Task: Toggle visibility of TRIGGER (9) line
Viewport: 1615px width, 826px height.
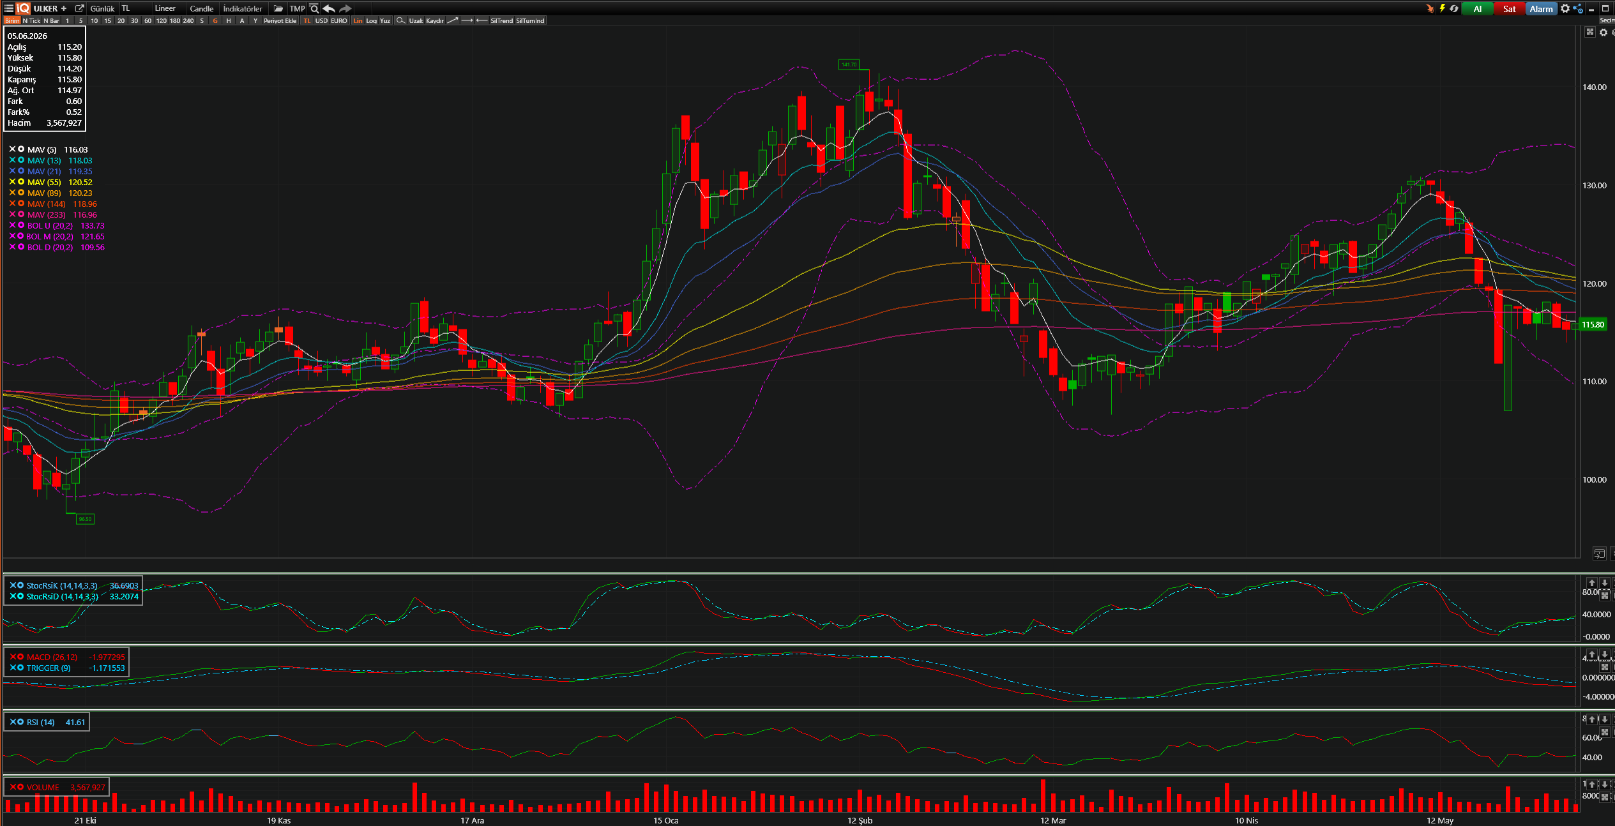Action: [20, 668]
